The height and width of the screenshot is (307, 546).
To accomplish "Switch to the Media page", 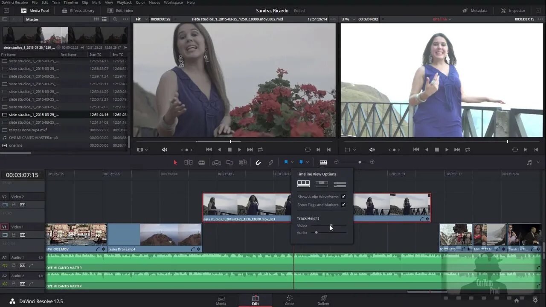I will (221, 300).
